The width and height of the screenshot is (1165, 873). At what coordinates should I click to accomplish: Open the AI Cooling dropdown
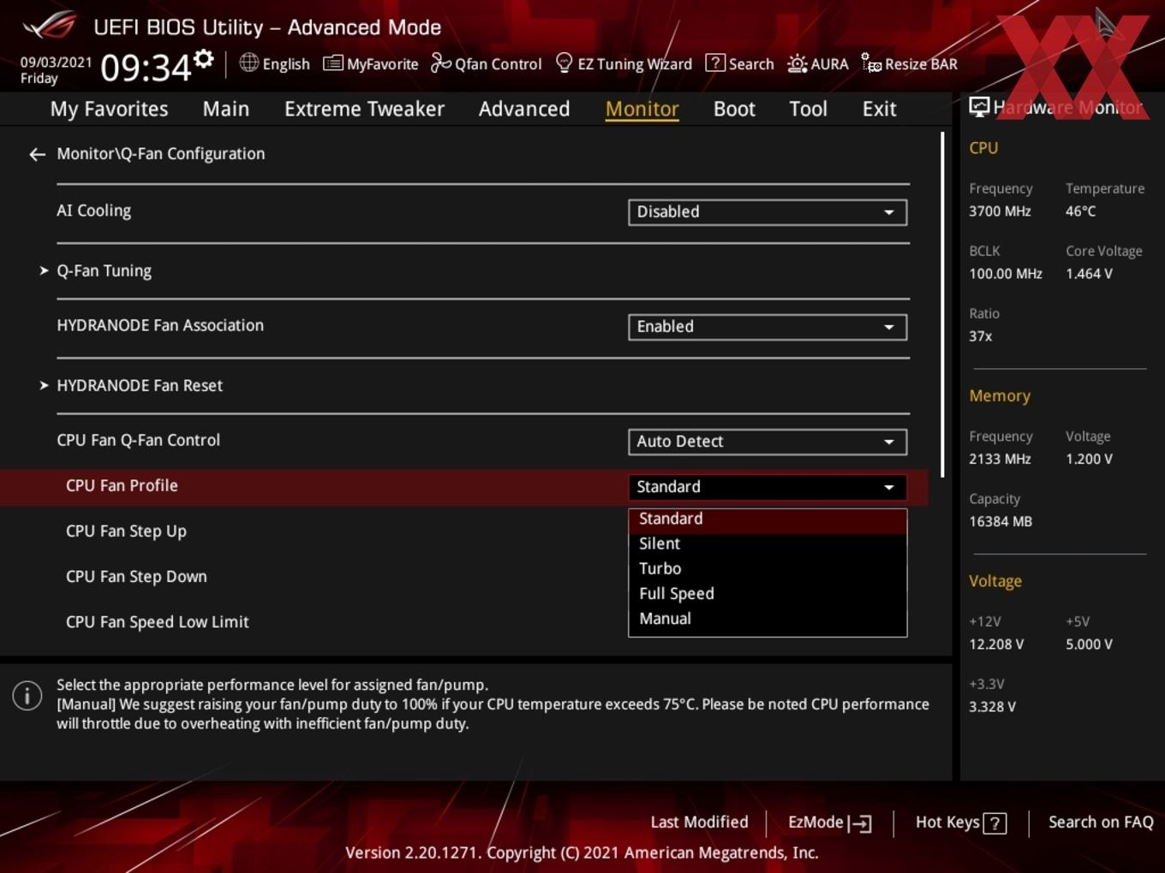coord(768,212)
